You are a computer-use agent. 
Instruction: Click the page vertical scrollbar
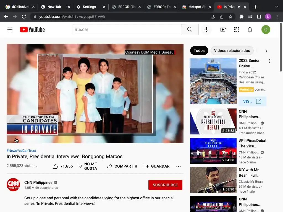point(281,47)
